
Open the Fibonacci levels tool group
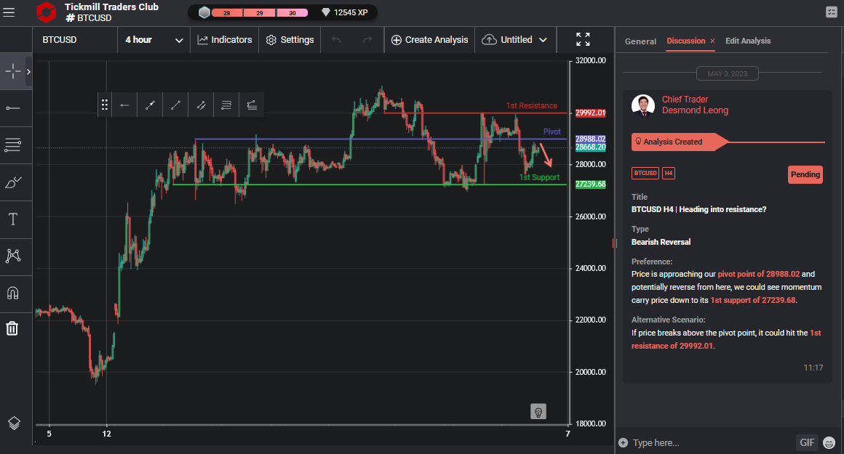13,145
